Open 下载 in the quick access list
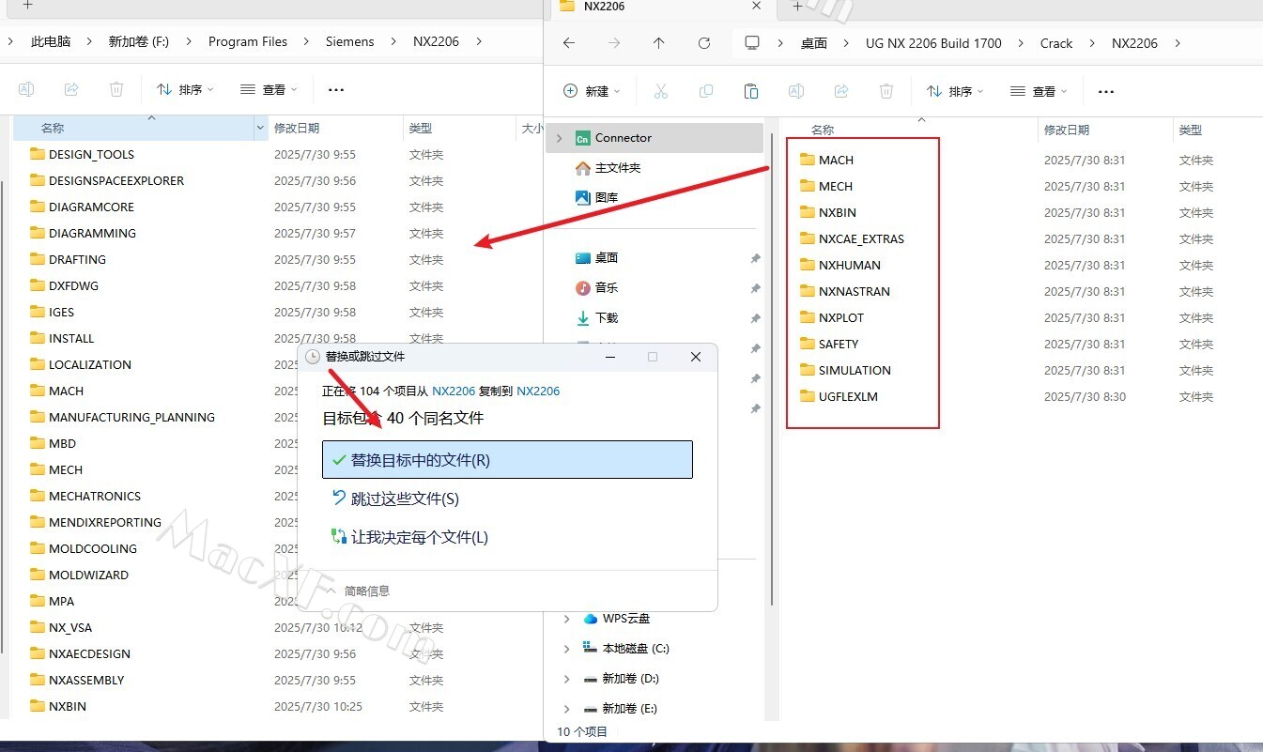Image resolution: width=1263 pixels, height=752 pixels. (x=596, y=318)
